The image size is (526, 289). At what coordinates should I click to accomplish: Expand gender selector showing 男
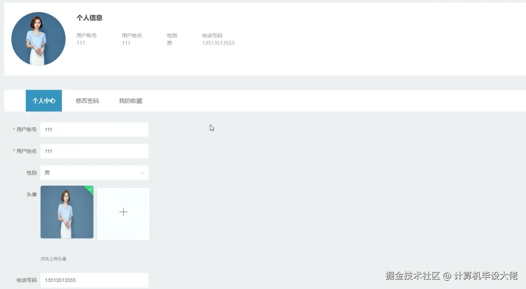tap(94, 173)
